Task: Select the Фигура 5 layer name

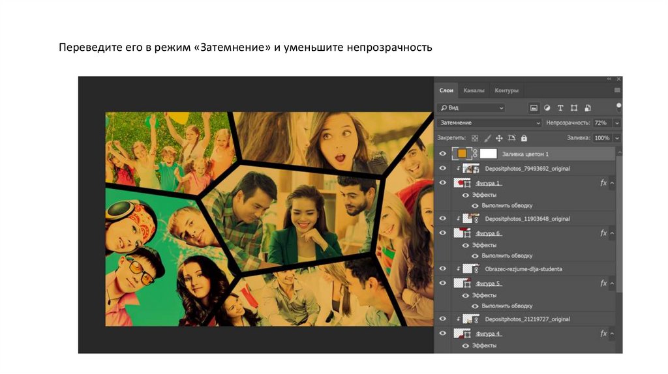Action: [489, 283]
